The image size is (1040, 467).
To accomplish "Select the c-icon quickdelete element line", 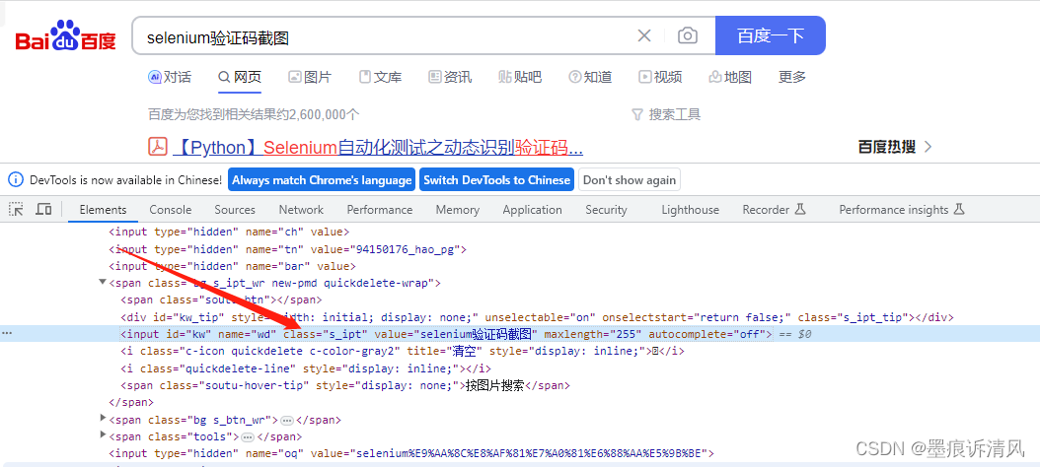I will pyautogui.click(x=403, y=351).
